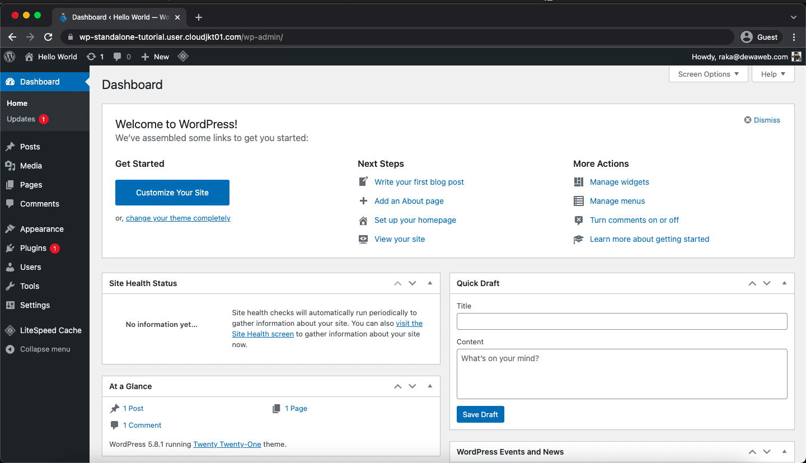The width and height of the screenshot is (806, 463).
Task: Click the browser back arrow
Action: pyautogui.click(x=12, y=37)
